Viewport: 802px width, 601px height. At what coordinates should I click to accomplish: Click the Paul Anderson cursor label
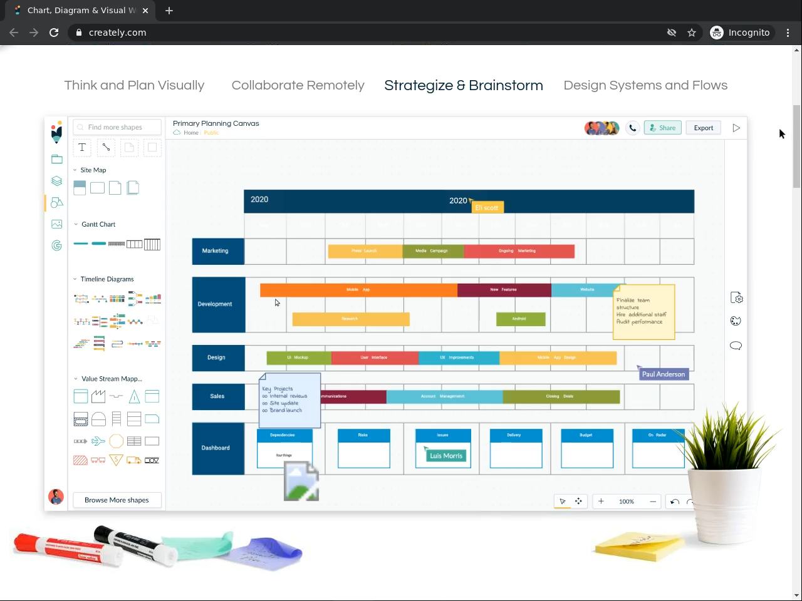(x=664, y=374)
